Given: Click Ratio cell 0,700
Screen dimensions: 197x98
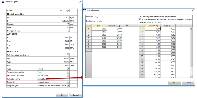Looking at the screenshot, I should pyautogui.click(x=99, y=38).
